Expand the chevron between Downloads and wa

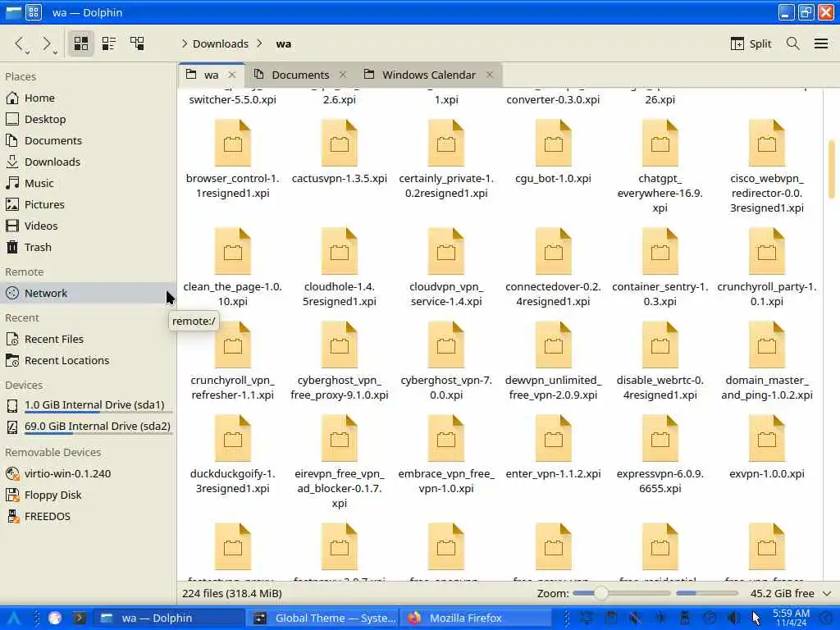(x=260, y=44)
